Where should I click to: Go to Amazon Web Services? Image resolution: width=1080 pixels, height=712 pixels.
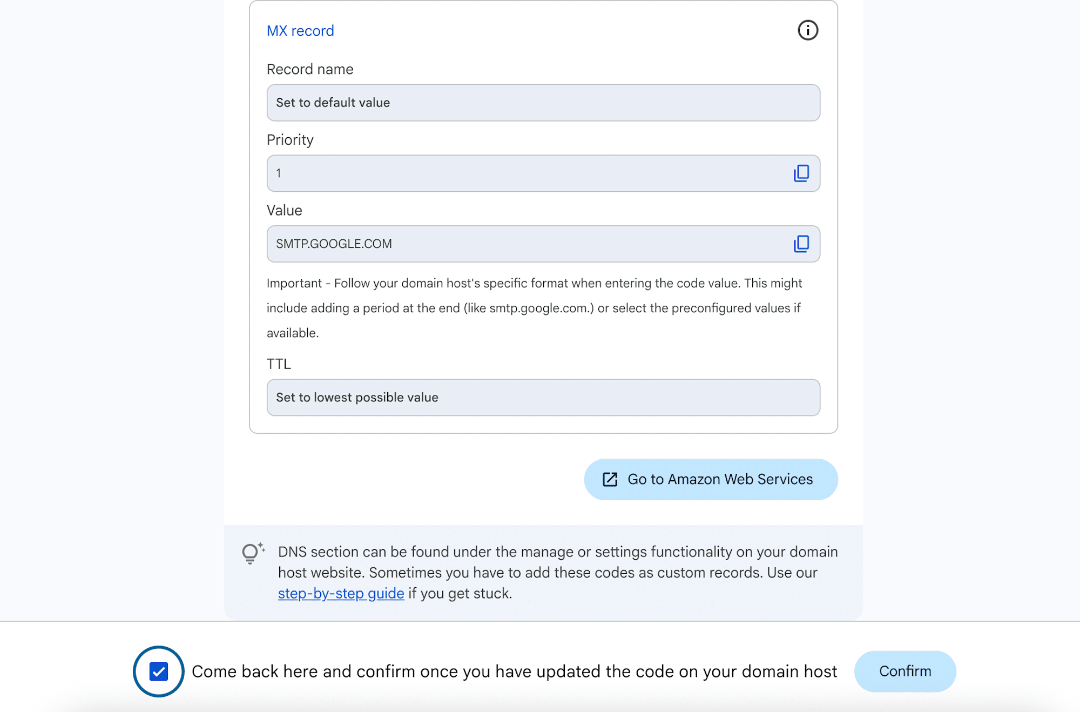click(719, 479)
